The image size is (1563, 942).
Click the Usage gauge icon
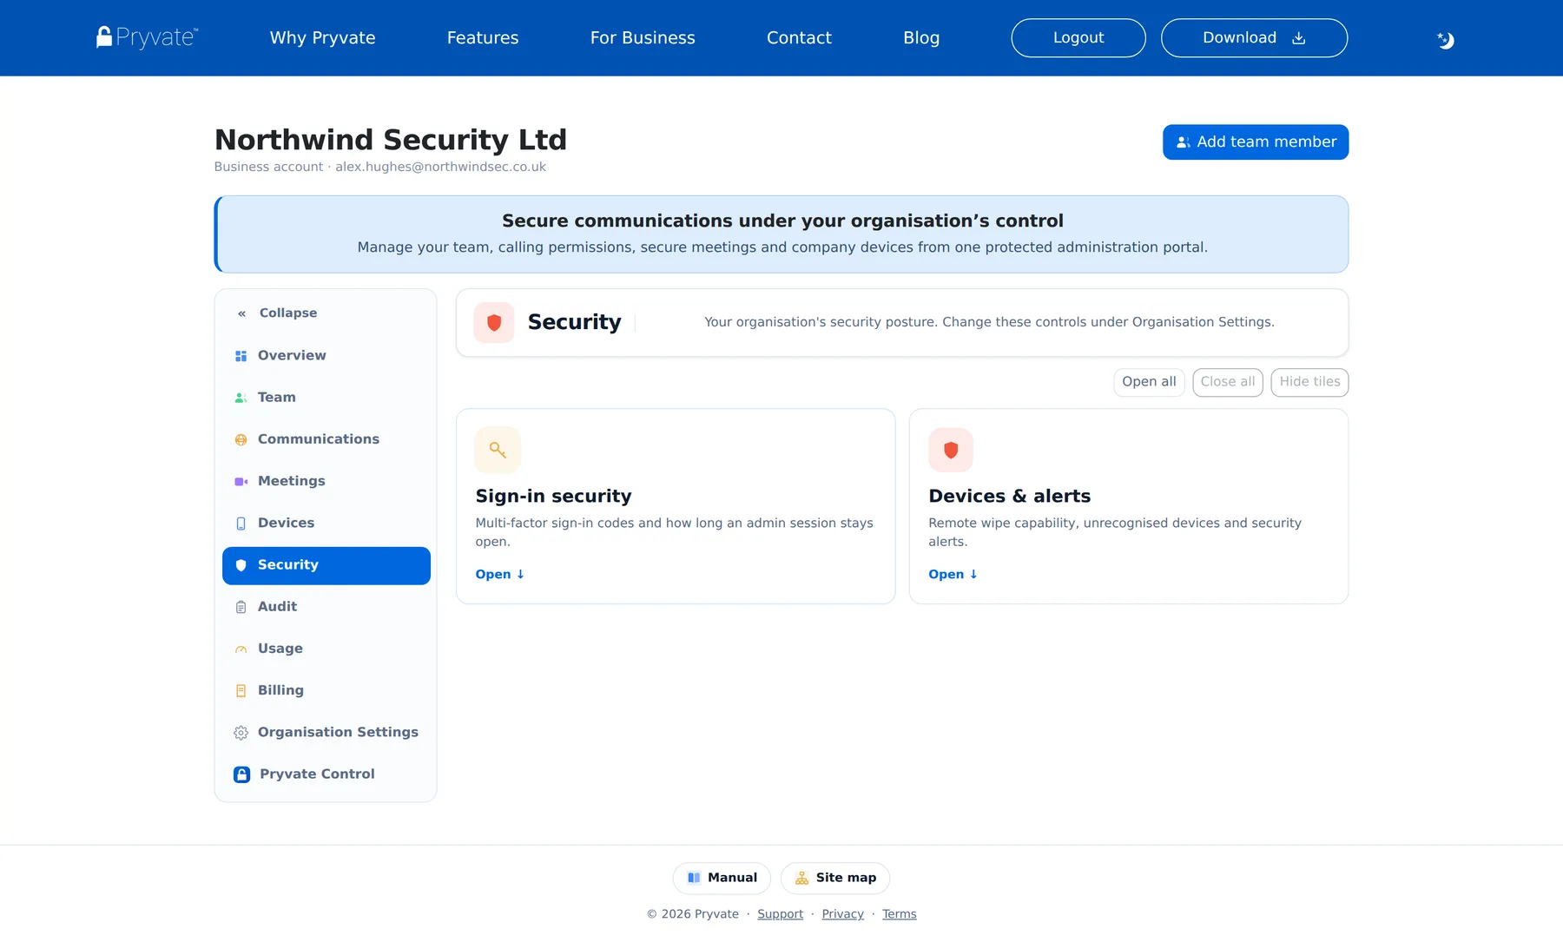pyautogui.click(x=241, y=649)
